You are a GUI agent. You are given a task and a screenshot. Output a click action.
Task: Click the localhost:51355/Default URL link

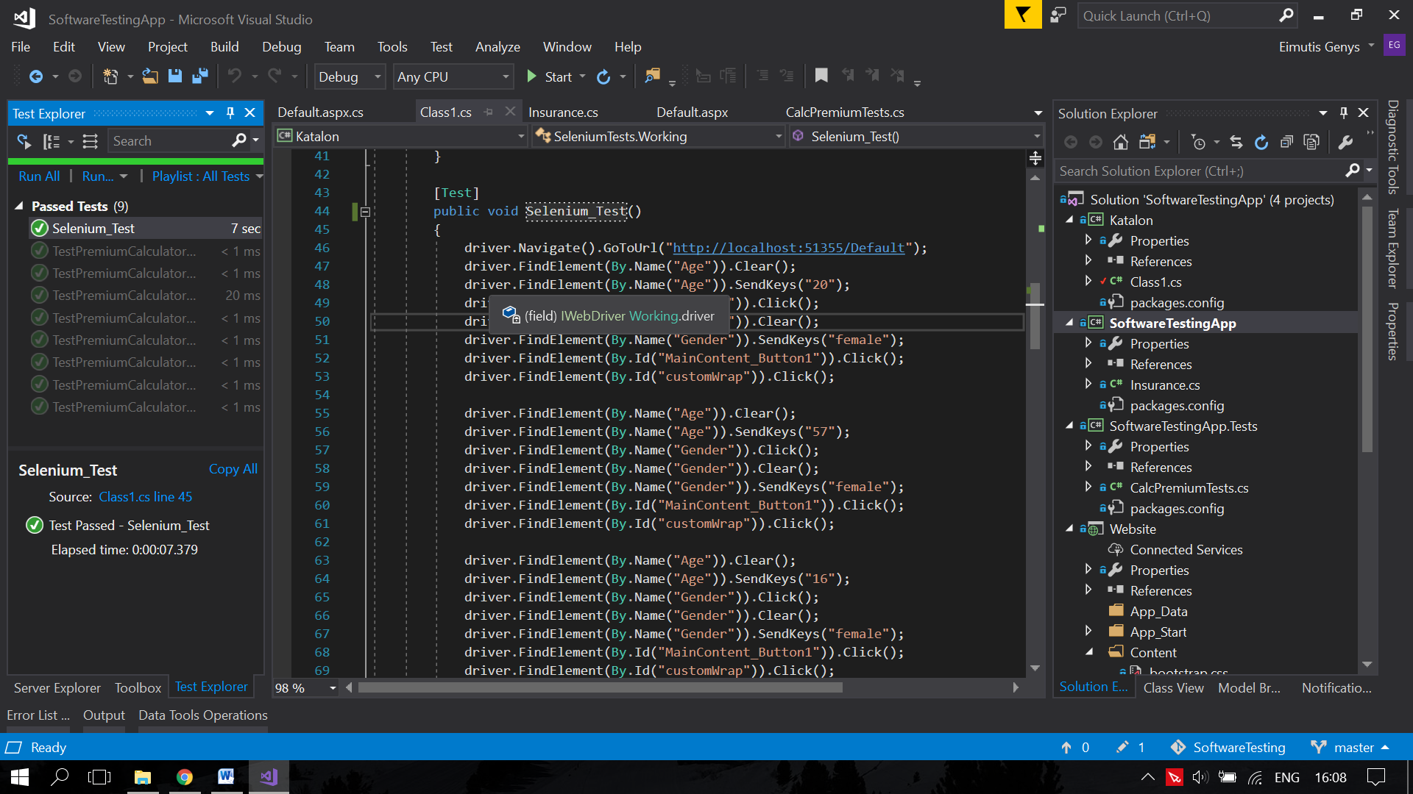point(788,248)
